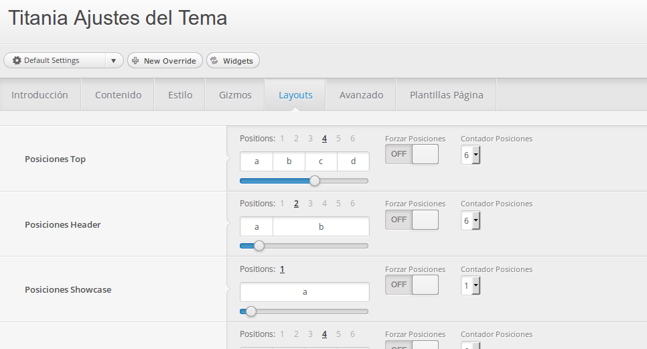Select position count 1 for Posiciones Top
The height and width of the screenshot is (349, 647).
coord(282,139)
